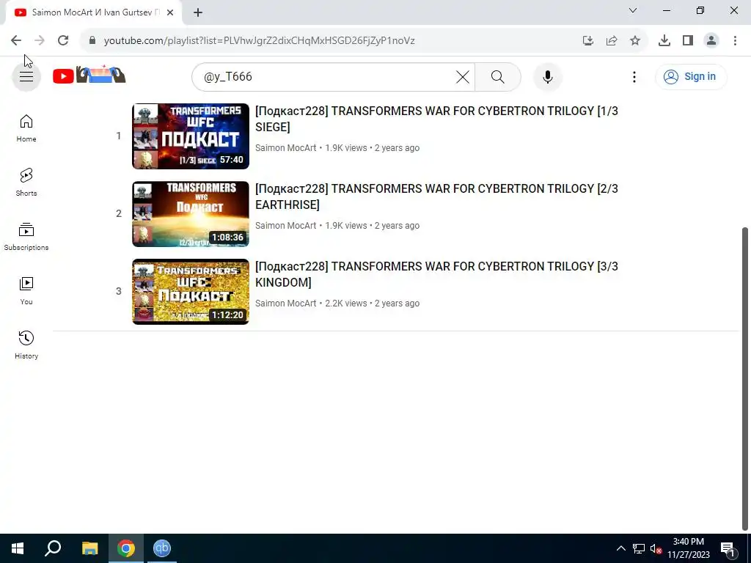Open Saimon MocArt channel under EARTHRISE video

pos(285,226)
